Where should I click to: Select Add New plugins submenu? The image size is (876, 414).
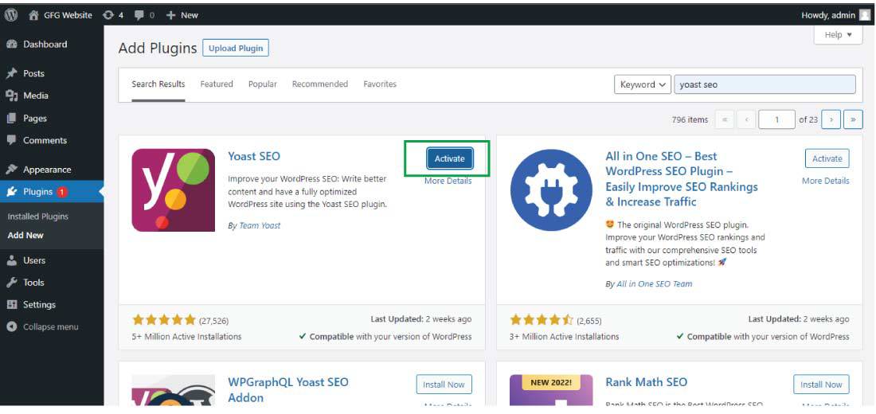[x=25, y=235]
